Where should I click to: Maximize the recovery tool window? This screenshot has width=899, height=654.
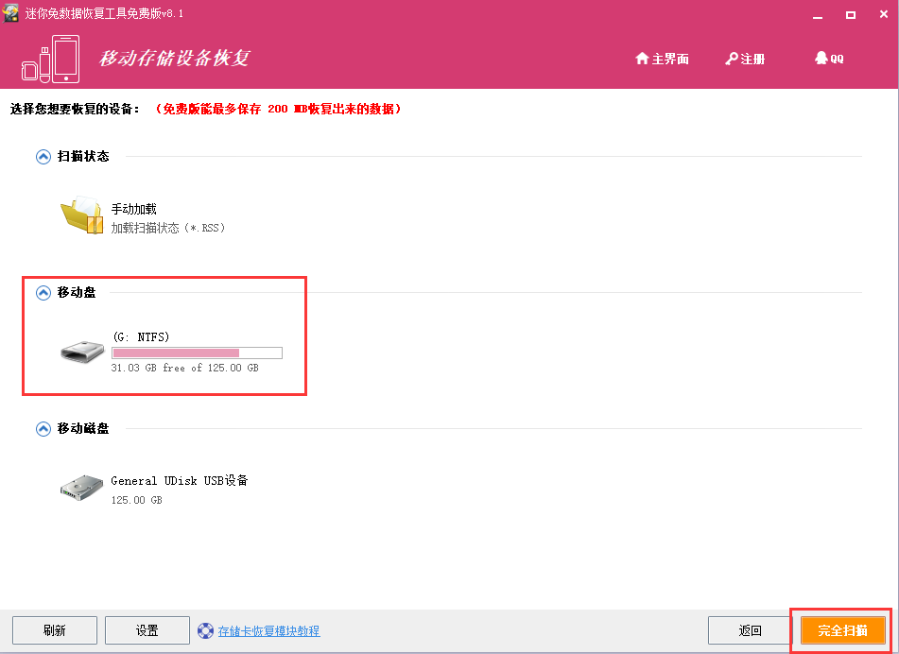[851, 15]
